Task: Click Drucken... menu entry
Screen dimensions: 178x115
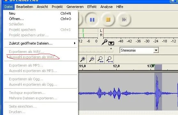Action: point(41,112)
